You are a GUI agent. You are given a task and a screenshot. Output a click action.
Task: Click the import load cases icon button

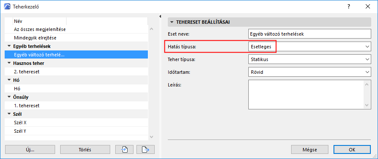(x=125, y=150)
